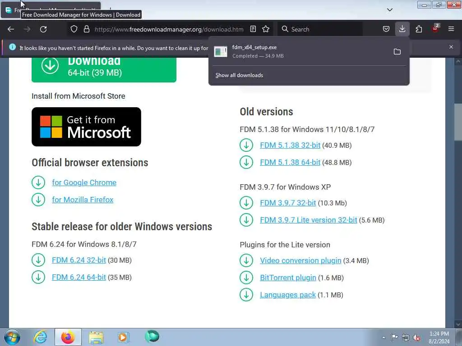Click download icon beside FDM 5.1.38 32-bit
This screenshot has width=462, height=346.
coord(246,146)
